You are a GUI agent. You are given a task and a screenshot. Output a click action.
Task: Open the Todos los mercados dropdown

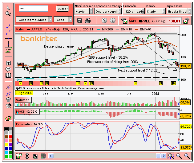click(34, 20)
